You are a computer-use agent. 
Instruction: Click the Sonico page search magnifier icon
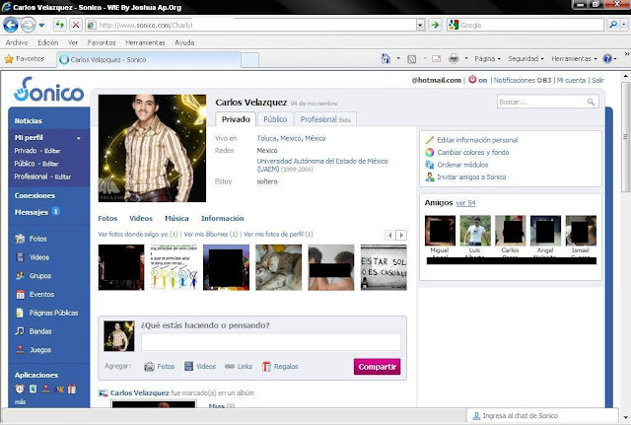tap(591, 102)
